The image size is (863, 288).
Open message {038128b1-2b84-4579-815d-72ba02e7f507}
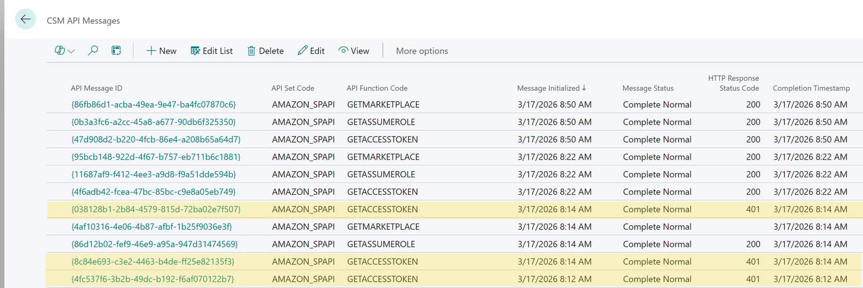(156, 209)
